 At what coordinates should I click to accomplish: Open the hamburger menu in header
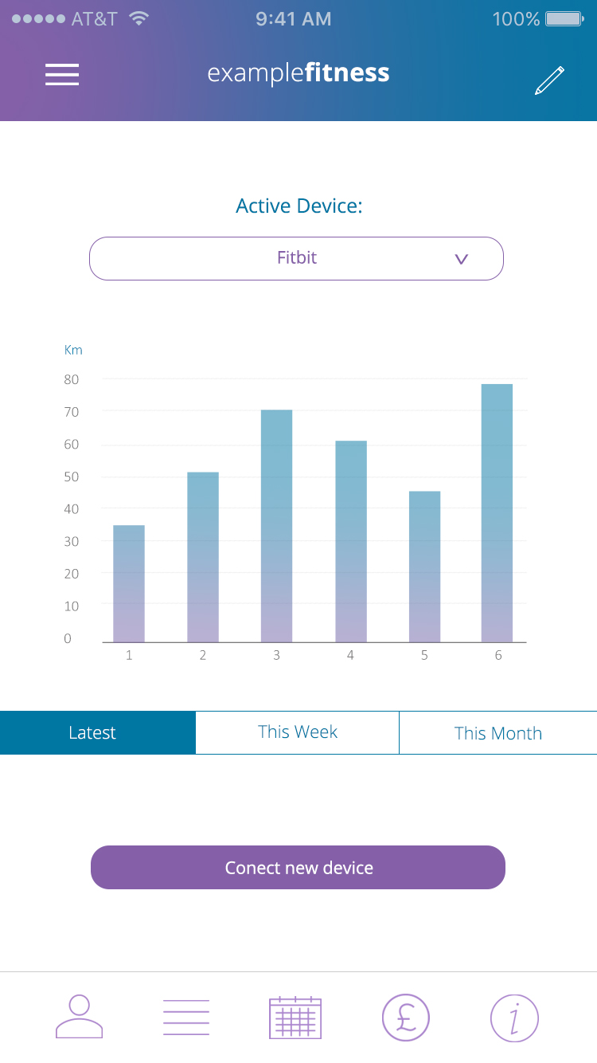point(62,74)
